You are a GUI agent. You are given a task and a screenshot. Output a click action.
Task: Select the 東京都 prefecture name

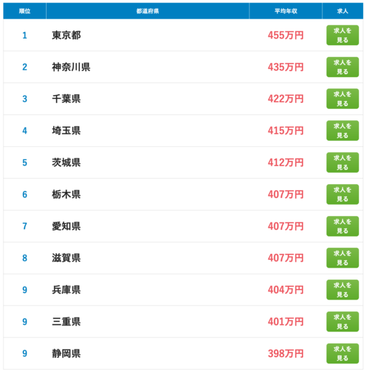(x=66, y=35)
